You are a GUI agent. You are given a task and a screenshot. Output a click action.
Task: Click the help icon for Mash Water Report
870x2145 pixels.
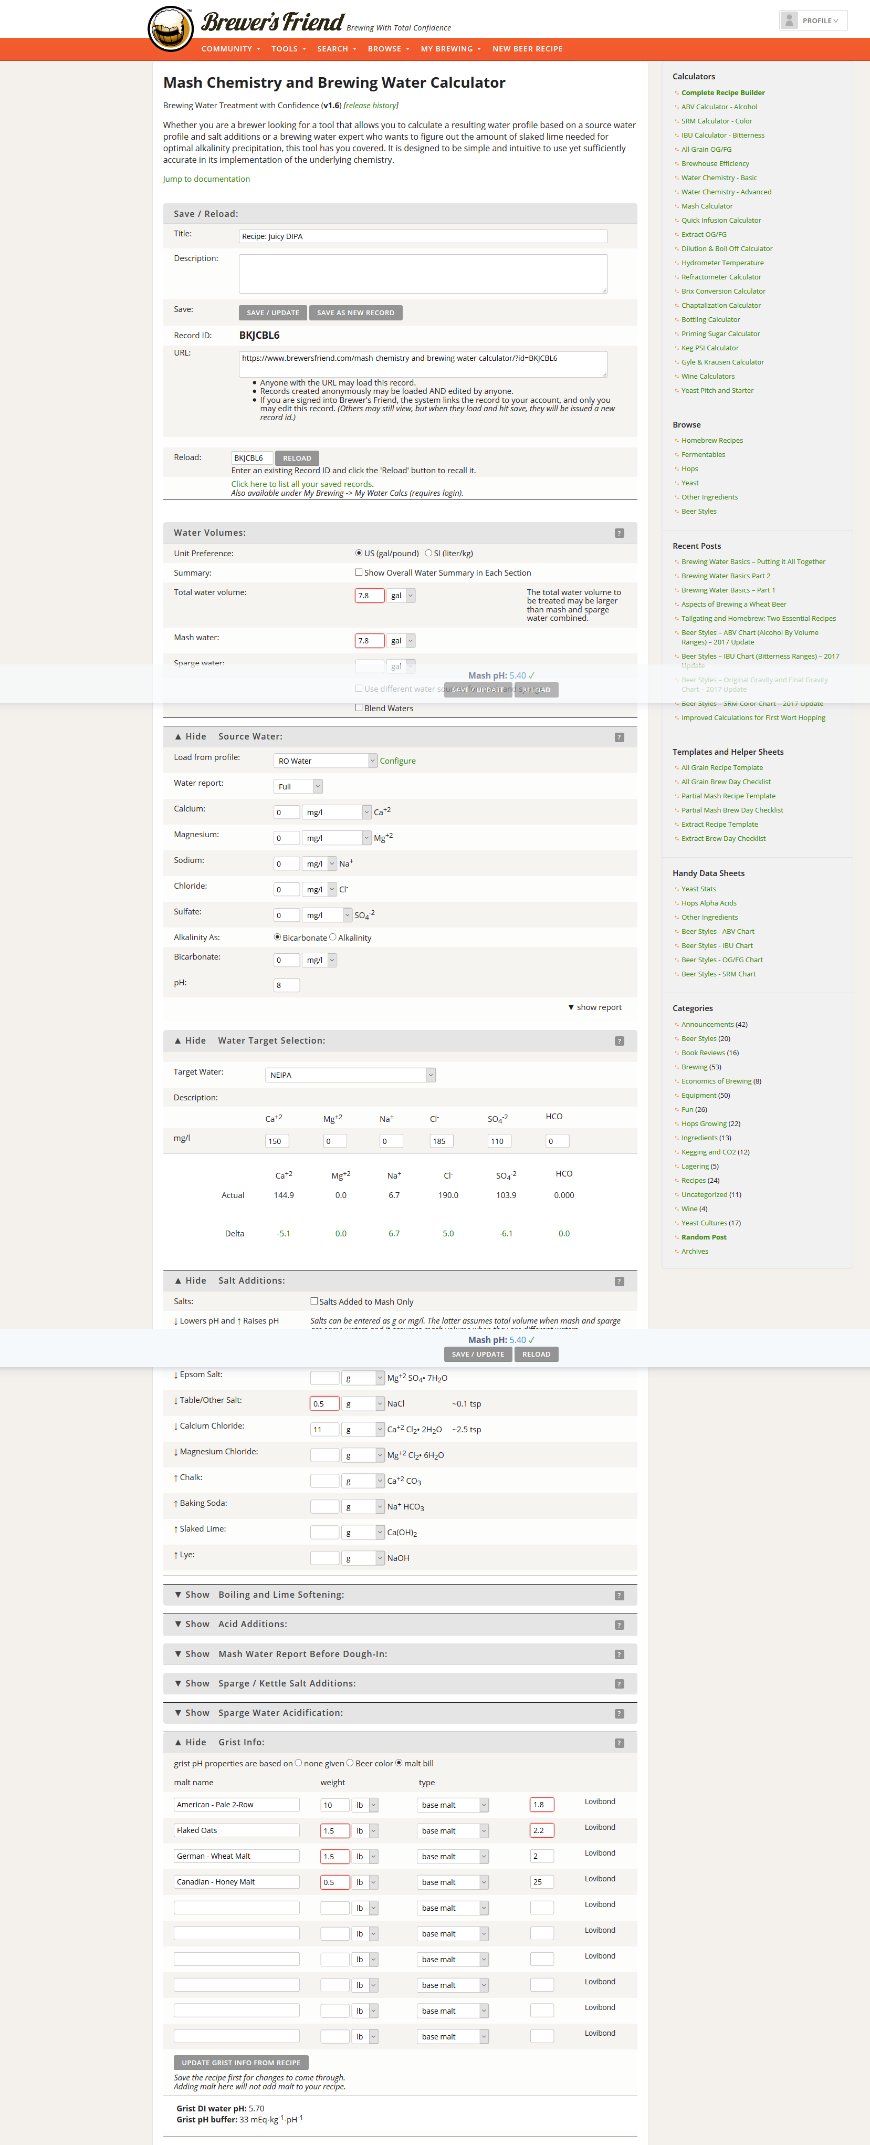point(619,1654)
